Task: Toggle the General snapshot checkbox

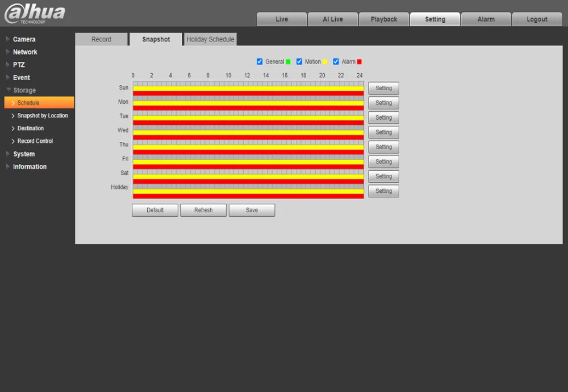Action: pos(260,61)
